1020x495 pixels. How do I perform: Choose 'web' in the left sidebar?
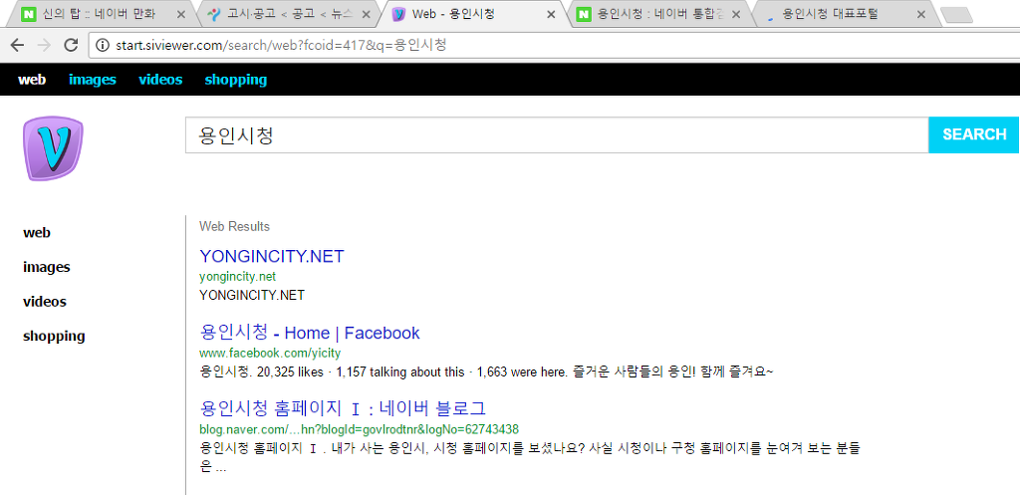(x=37, y=232)
